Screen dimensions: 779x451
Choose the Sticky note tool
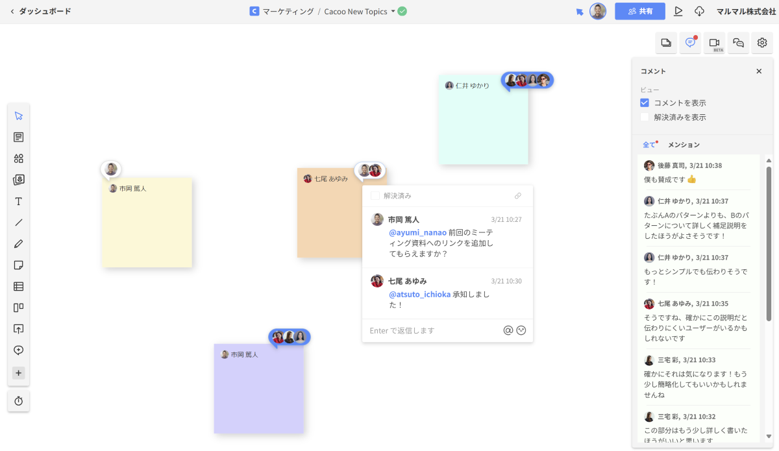click(x=18, y=265)
